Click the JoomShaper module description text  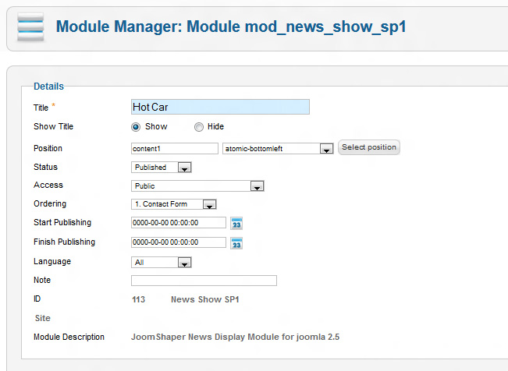[235, 337]
